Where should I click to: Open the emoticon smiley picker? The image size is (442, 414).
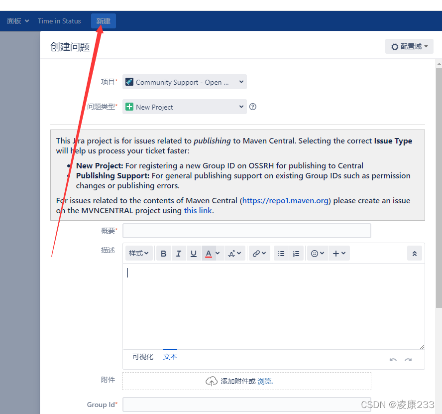[318, 254]
